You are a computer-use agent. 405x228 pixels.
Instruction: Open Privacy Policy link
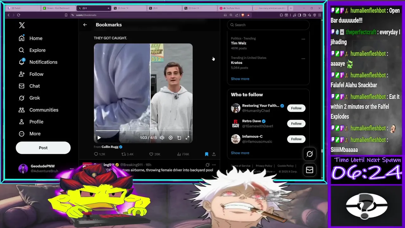(264, 166)
